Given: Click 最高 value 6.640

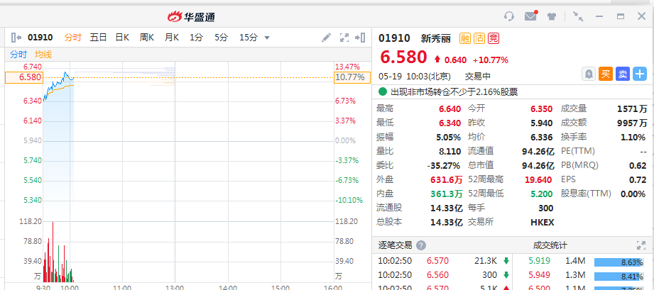Looking at the screenshot, I should pos(449,109).
